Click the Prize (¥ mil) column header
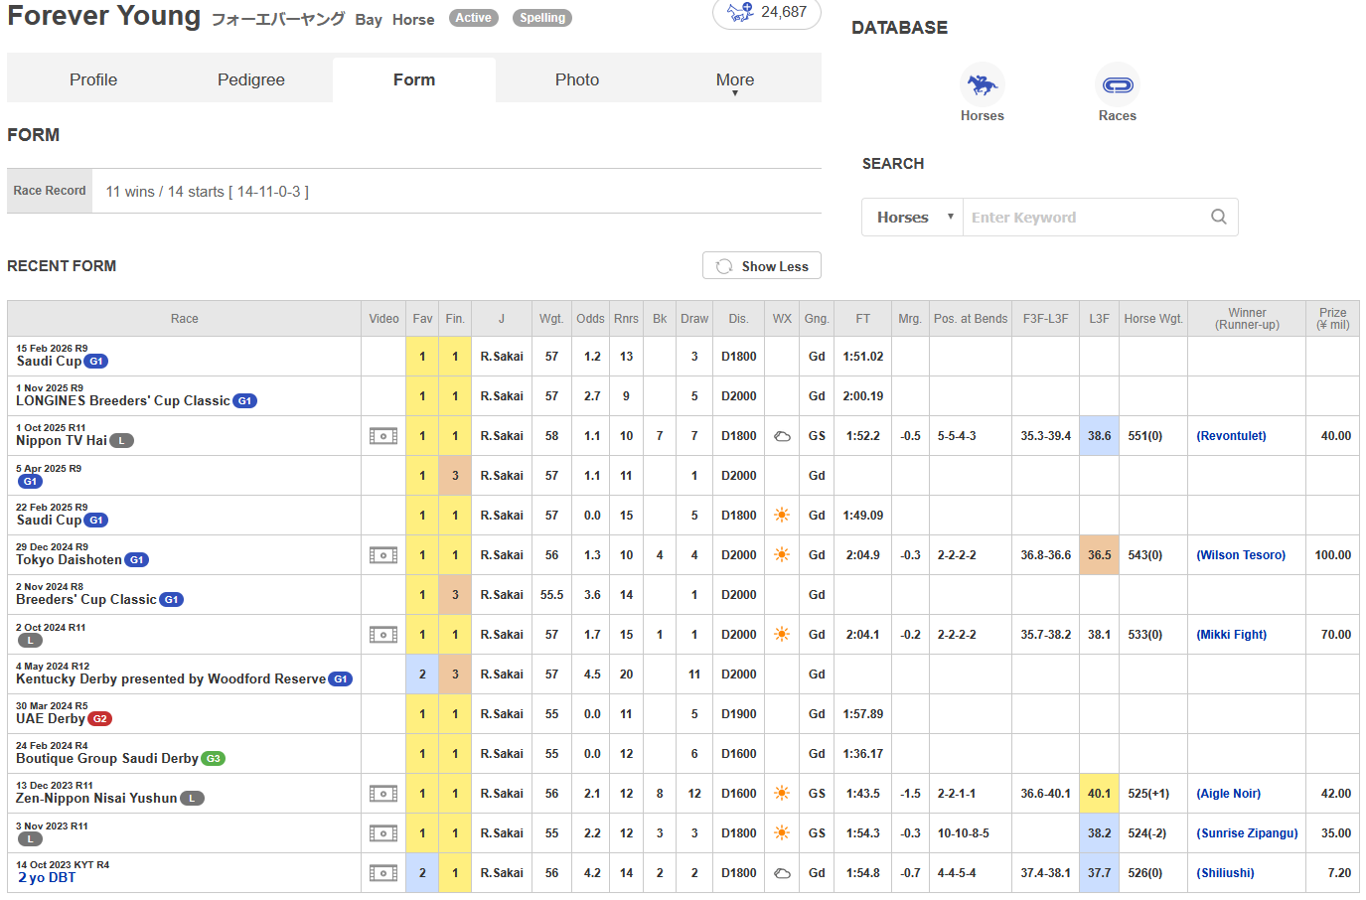The height and width of the screenshot is (900, 1366). [x=1333, y=319]
